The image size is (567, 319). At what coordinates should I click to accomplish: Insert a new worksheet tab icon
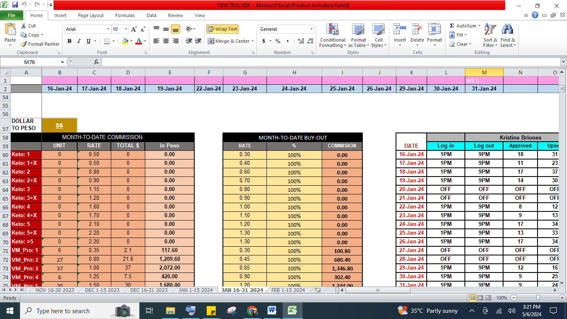click(318, 290)
